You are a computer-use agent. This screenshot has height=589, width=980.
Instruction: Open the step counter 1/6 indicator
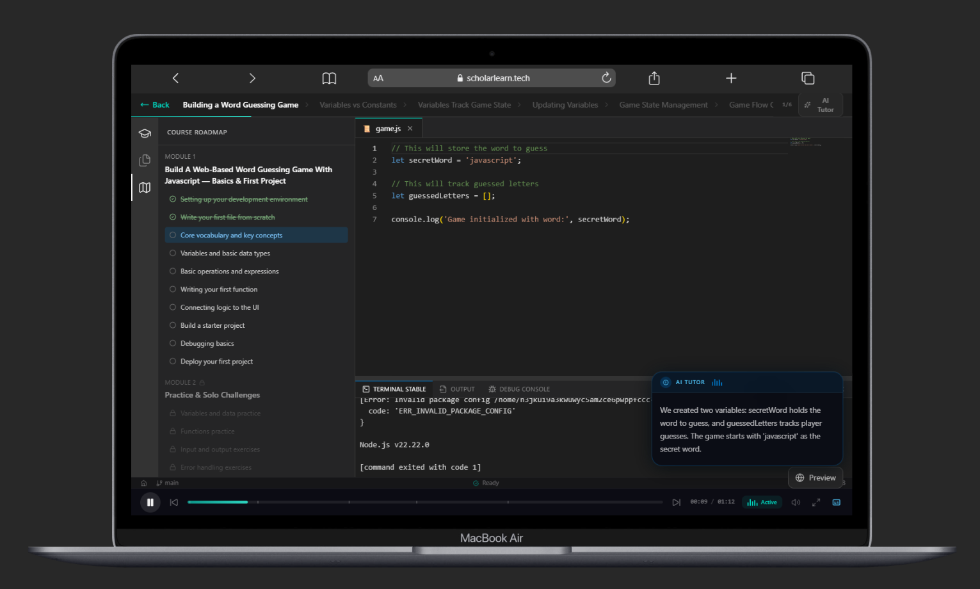pos(787,104)
